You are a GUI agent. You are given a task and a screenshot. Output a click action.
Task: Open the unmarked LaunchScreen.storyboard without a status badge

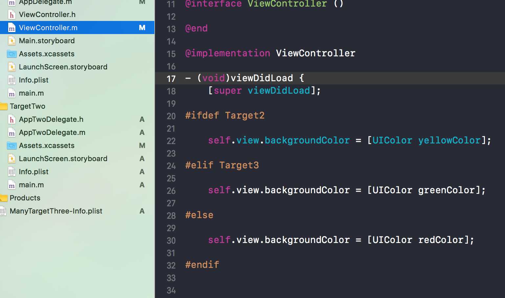pos(63,67)
